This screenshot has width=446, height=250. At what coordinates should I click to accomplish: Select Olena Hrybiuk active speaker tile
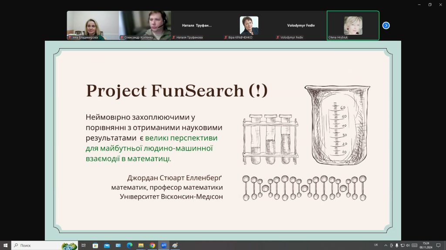[x=353, y=26]
